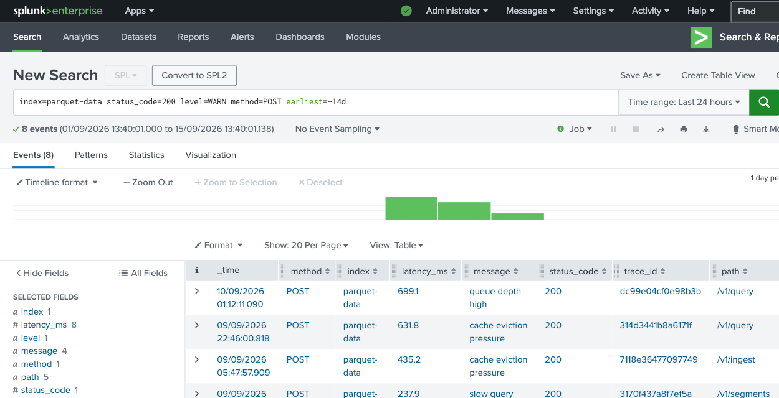Expand the 09/09/2026 22:46:00.818 event row
779x398 pixels.
coord(197,325)
